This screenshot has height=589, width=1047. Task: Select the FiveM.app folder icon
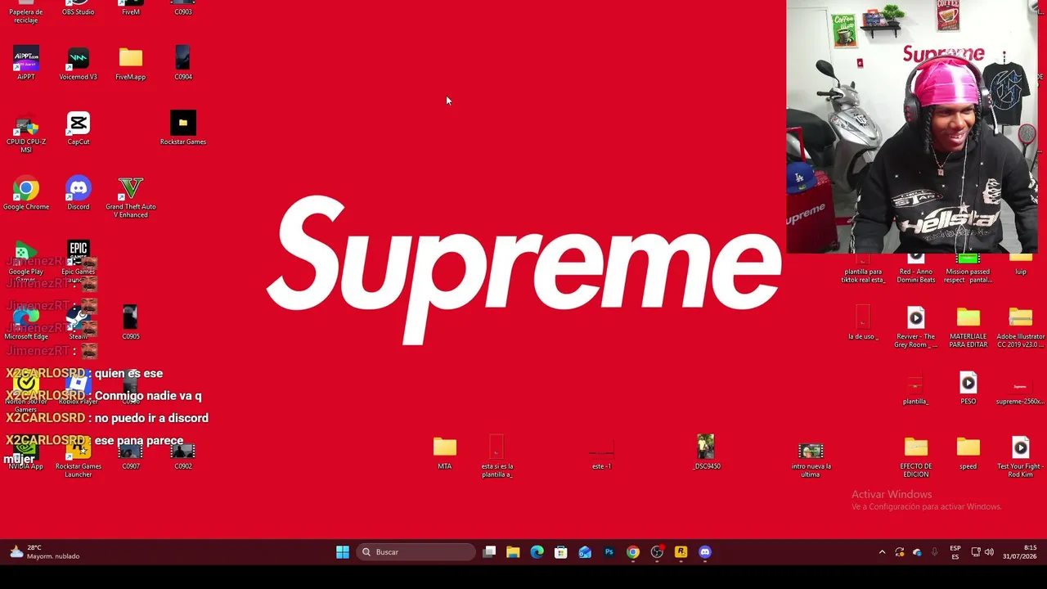(131, 64)
